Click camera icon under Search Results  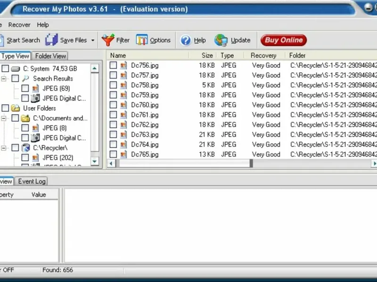coord(35,98)
